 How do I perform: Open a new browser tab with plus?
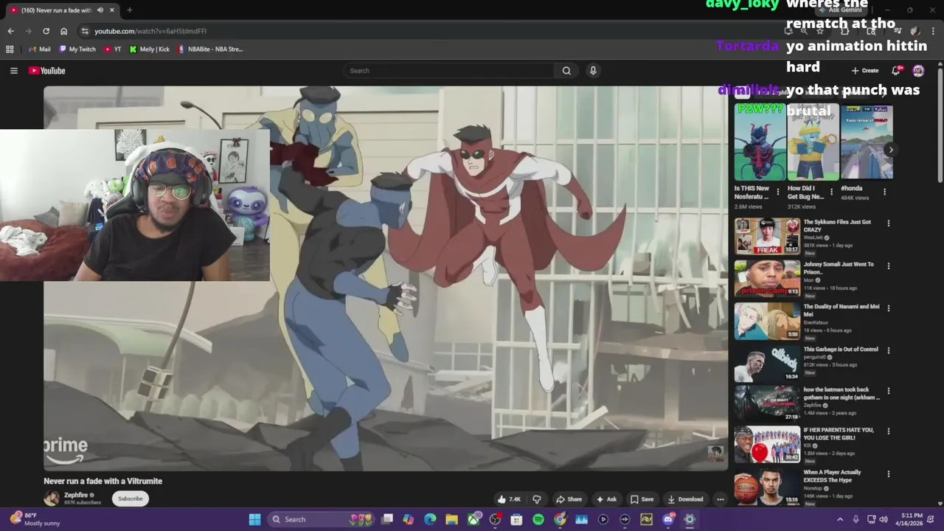pos(129,10)
